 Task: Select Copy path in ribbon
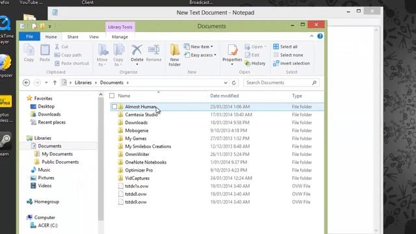coord(68,55)
